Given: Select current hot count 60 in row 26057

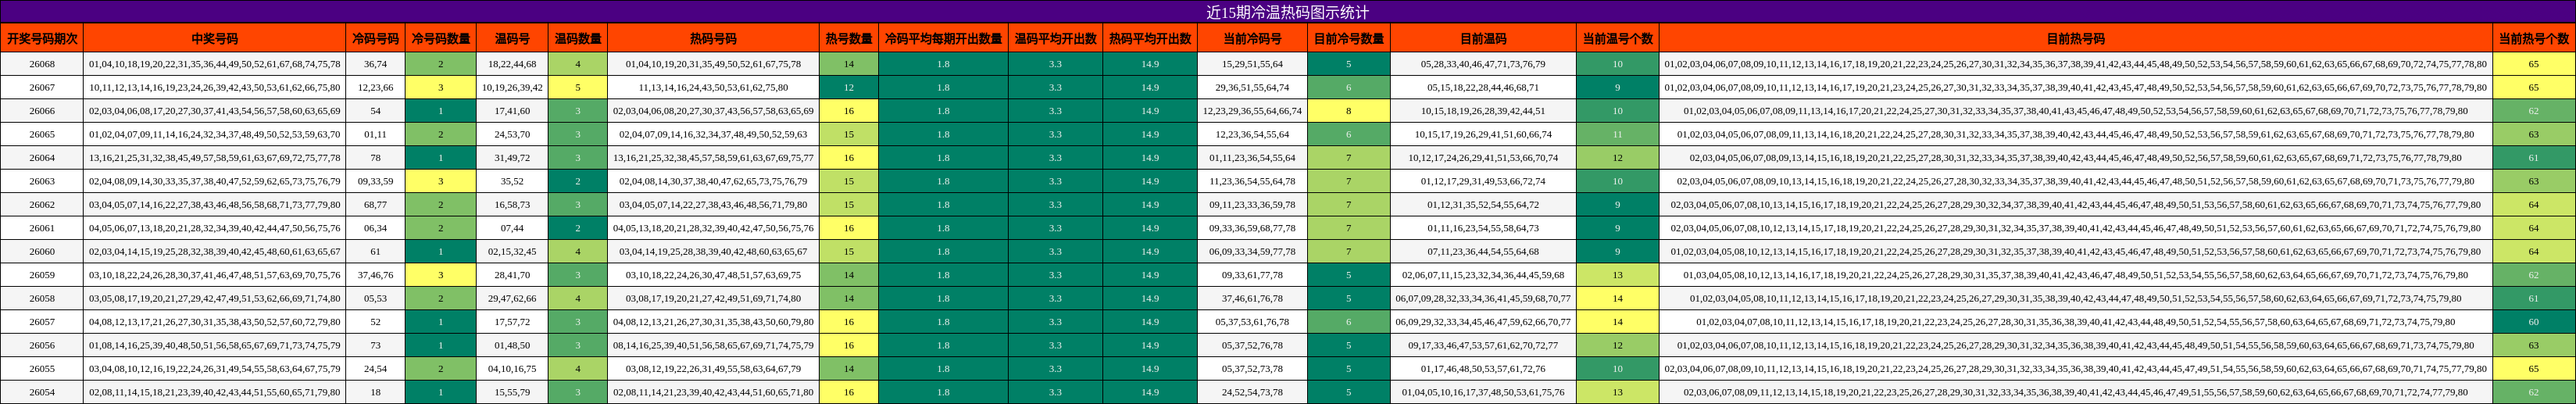Looking at the screenshot, I should (2533, 322).
